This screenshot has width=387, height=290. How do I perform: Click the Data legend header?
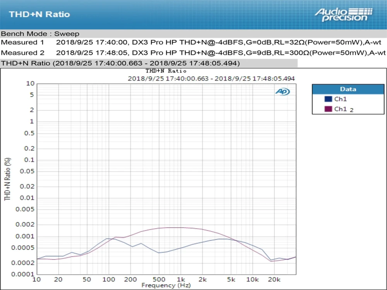pyautogui.click(x=348, y=89)
